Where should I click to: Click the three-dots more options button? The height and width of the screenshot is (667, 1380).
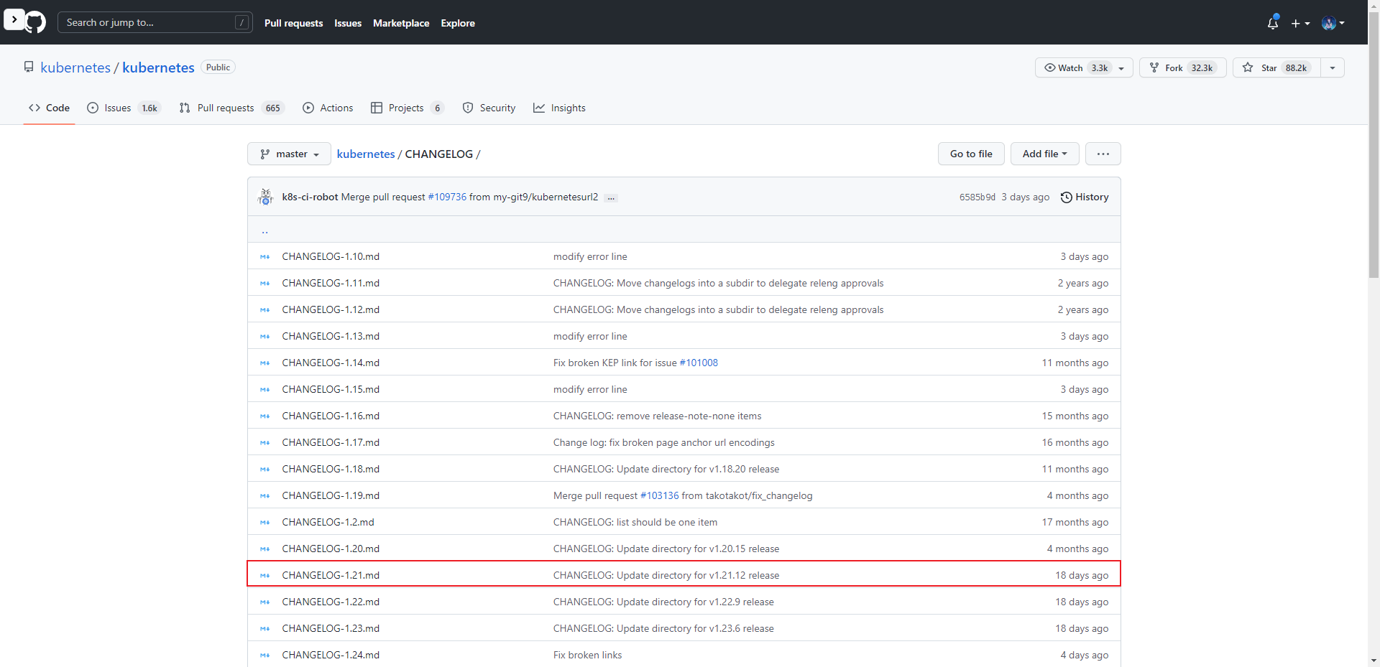(1103, 154)
